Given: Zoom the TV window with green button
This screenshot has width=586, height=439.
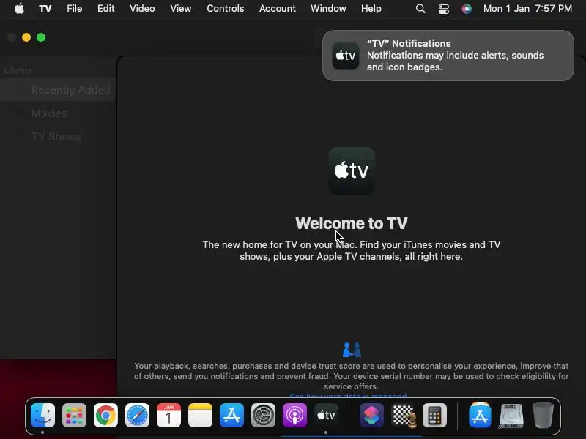Looking at the screenshot, I should coord(41,37).
